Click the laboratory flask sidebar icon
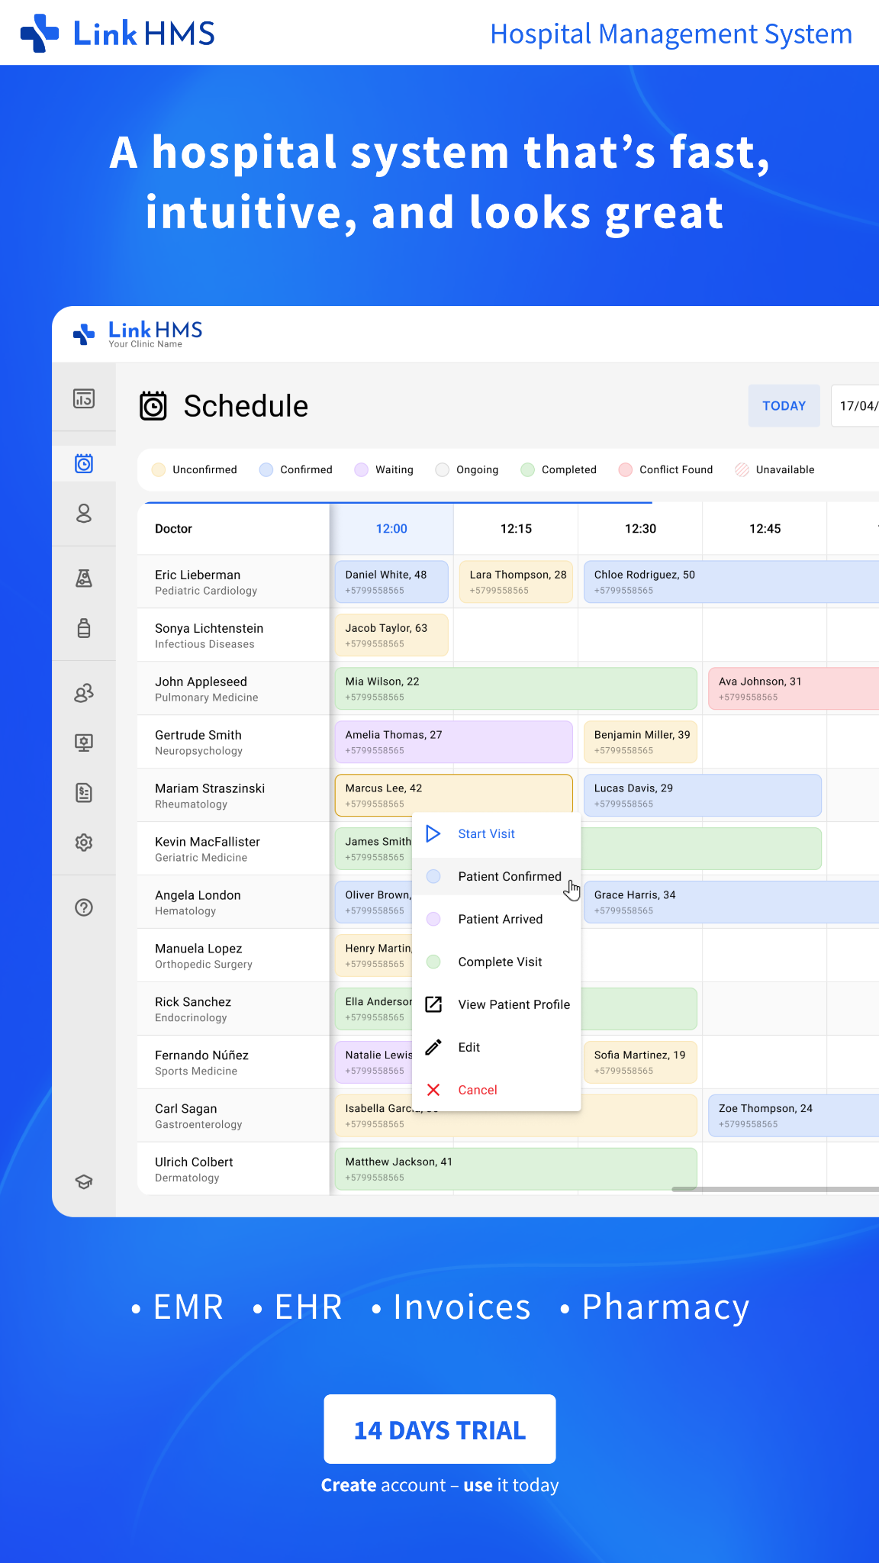The image size is (879, 1563). coord(84,578)
